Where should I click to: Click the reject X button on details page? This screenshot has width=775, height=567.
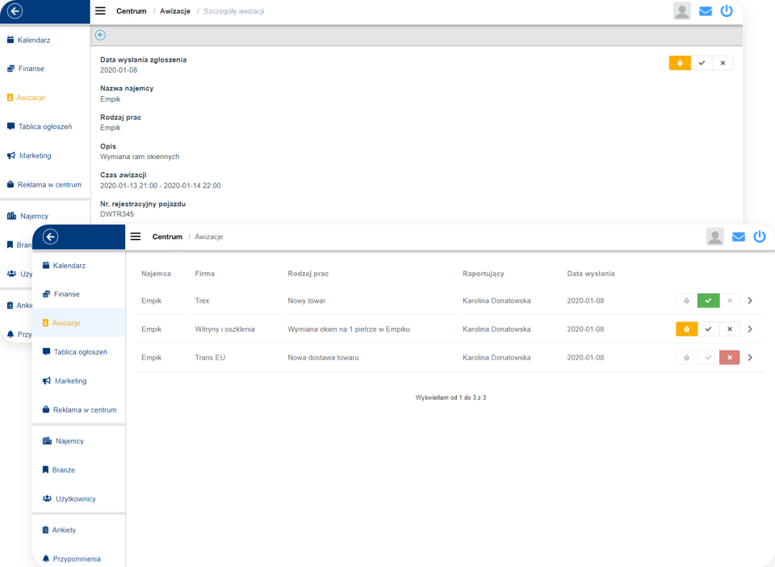pyautogui.click(x=723, y=63)
